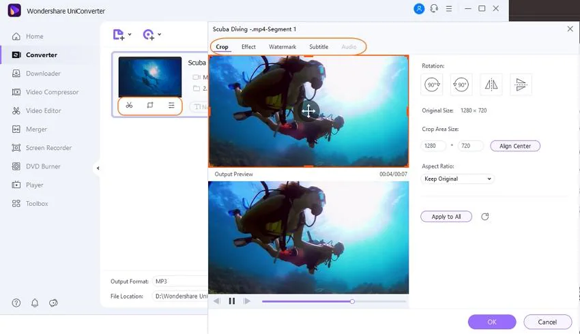The width and height of the screenshot is (580, 334).
Task: Click the Add from device disc icon
Action: pos(148,35)
